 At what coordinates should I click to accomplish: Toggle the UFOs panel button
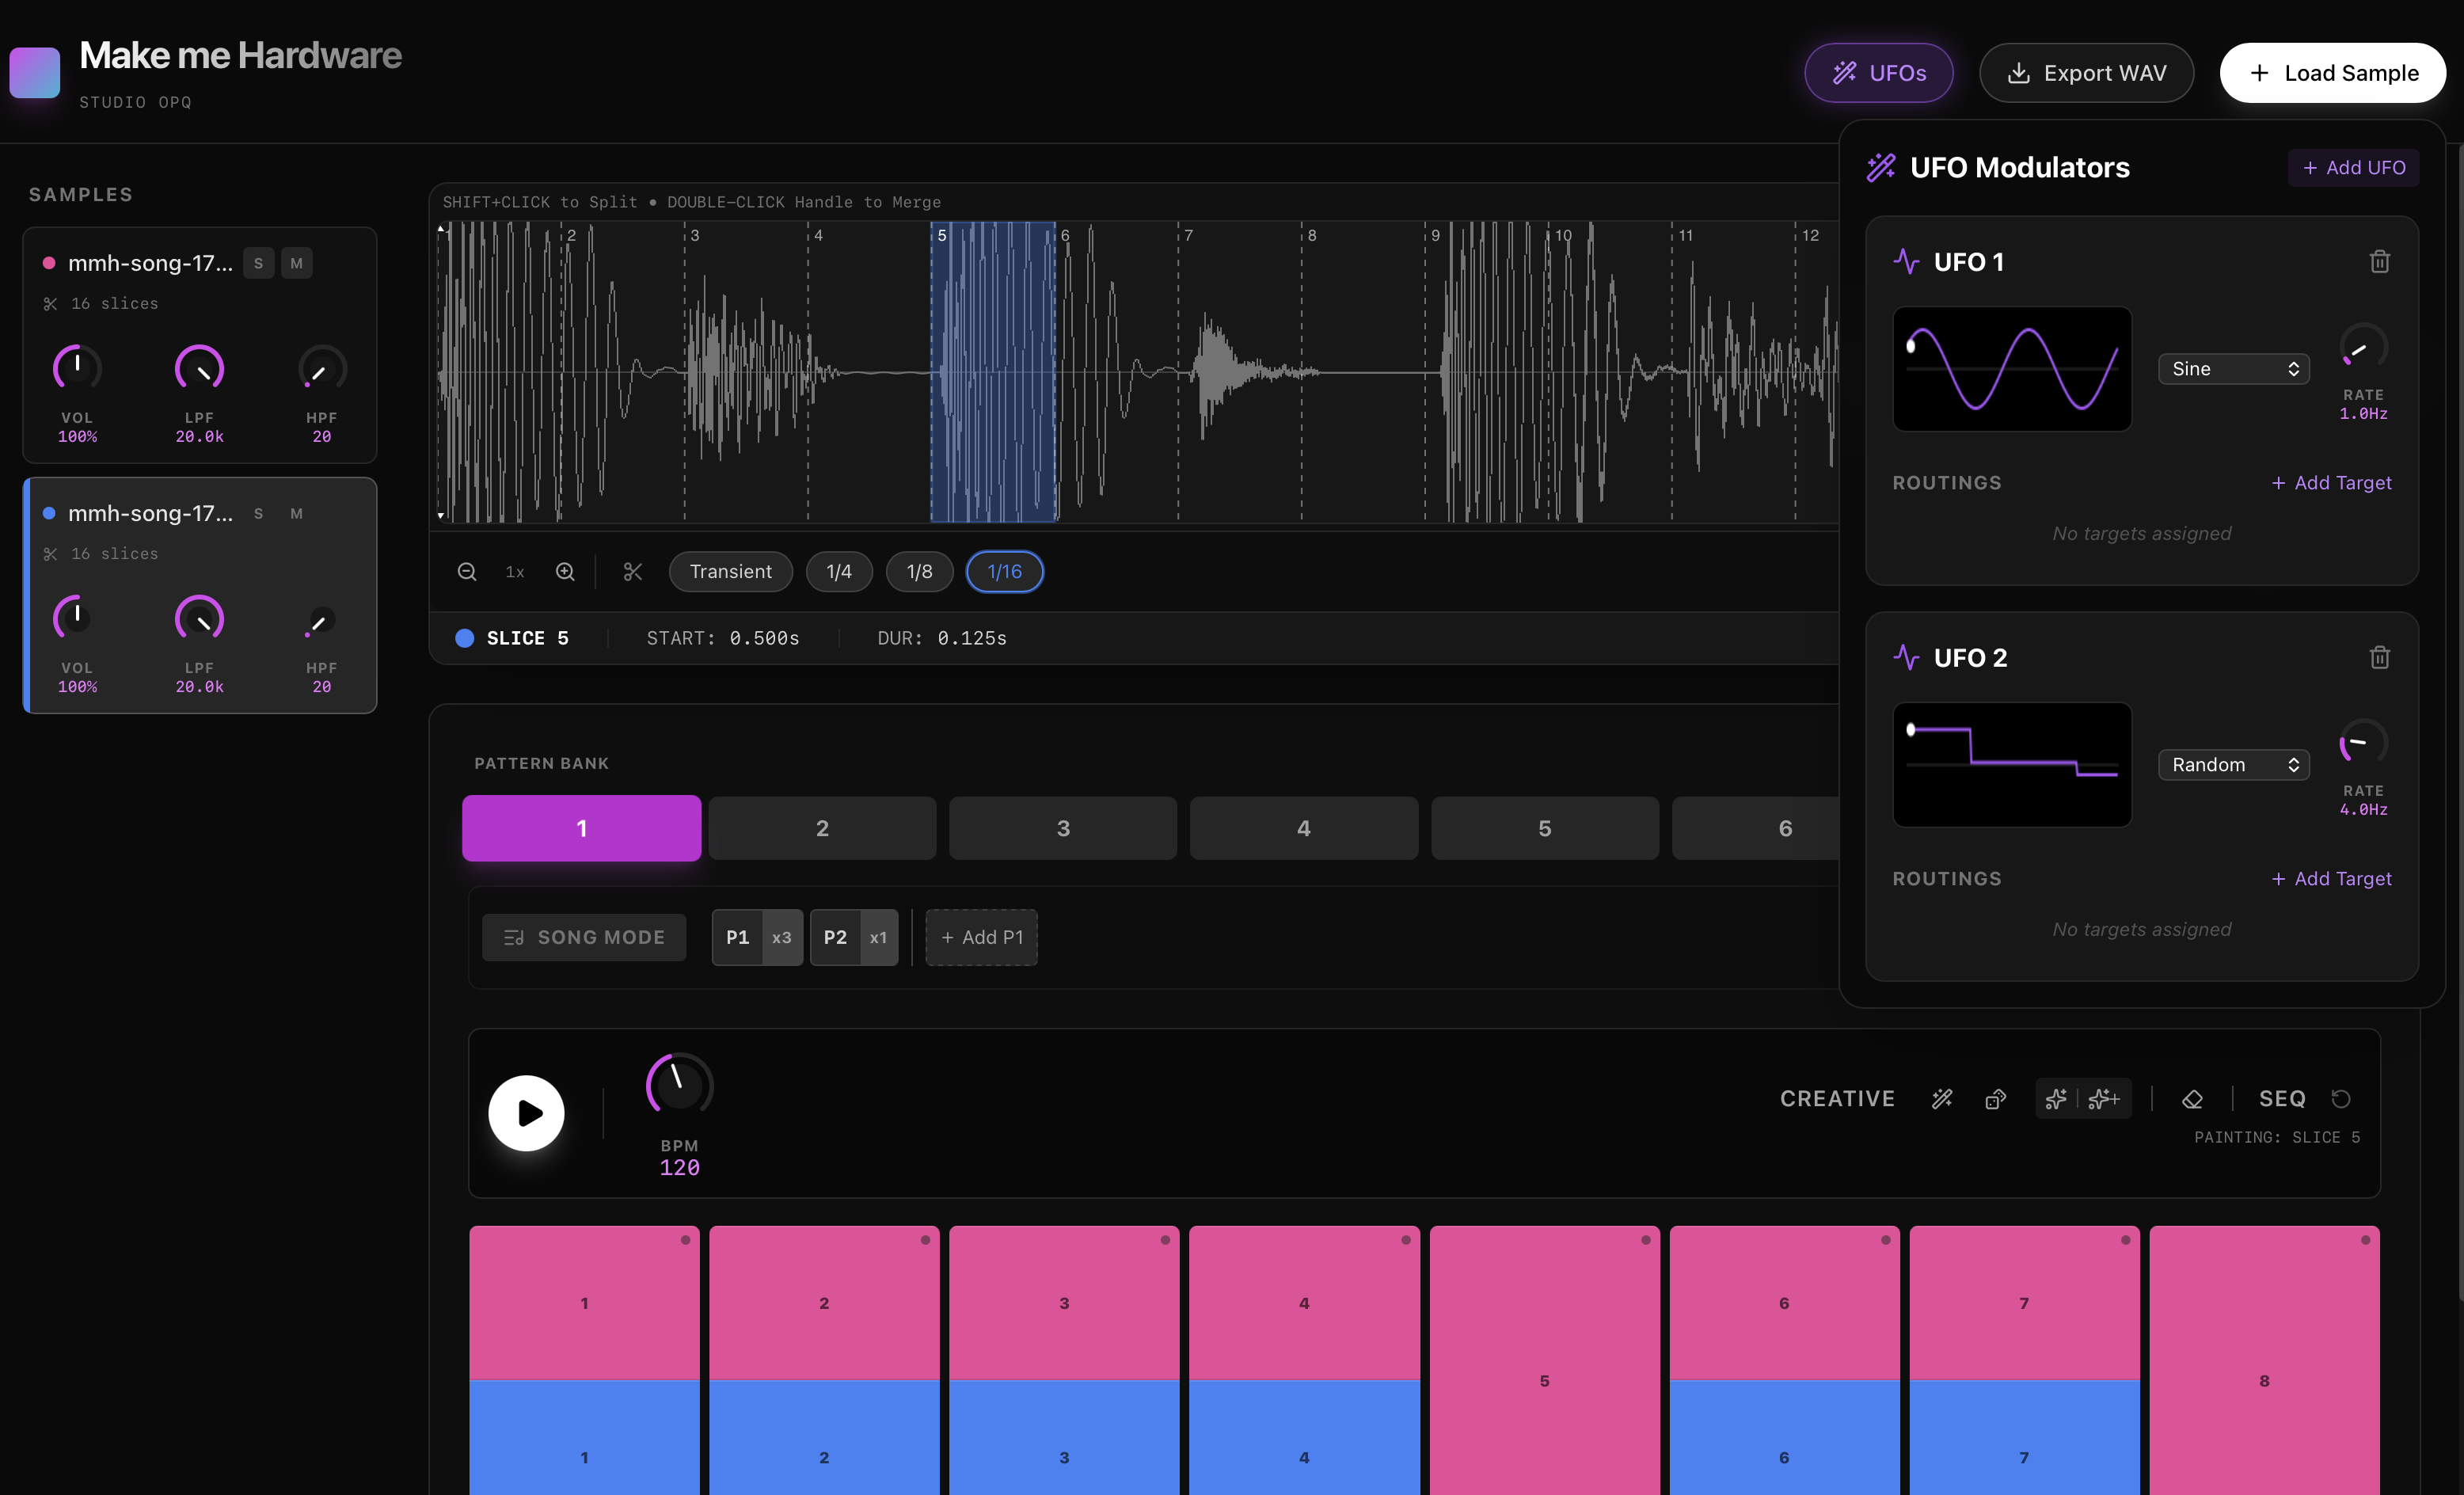pos(1878,73)
